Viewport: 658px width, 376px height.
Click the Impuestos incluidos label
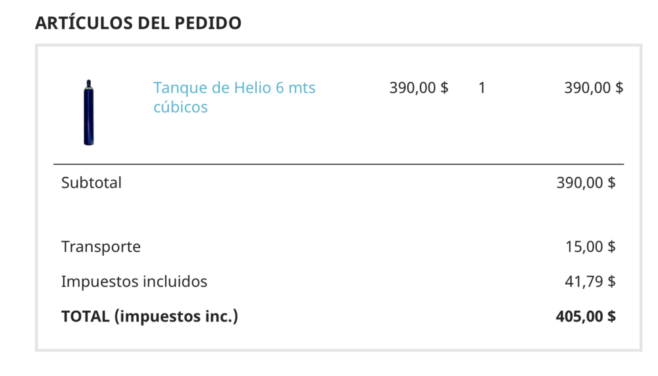[x=134, y=281]
